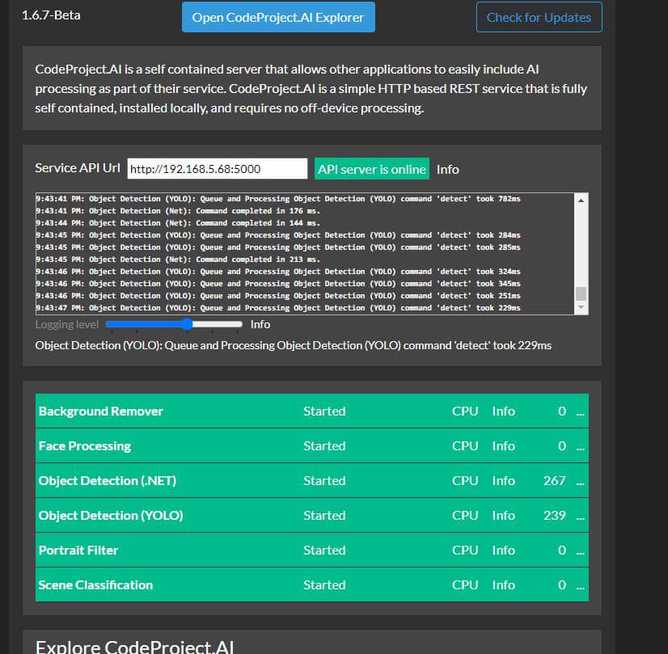Click log entry reading 'took 251ms'
The height and width of the screenshot is (654, 668).
pos(278,296)
